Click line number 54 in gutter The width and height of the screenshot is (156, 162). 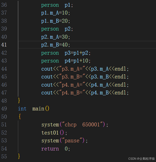click(x=4, y=149)
